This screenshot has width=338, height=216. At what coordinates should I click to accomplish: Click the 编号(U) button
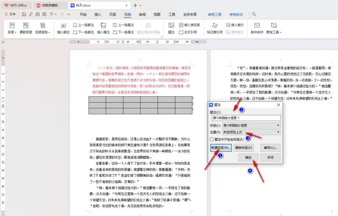coord(270,148)
